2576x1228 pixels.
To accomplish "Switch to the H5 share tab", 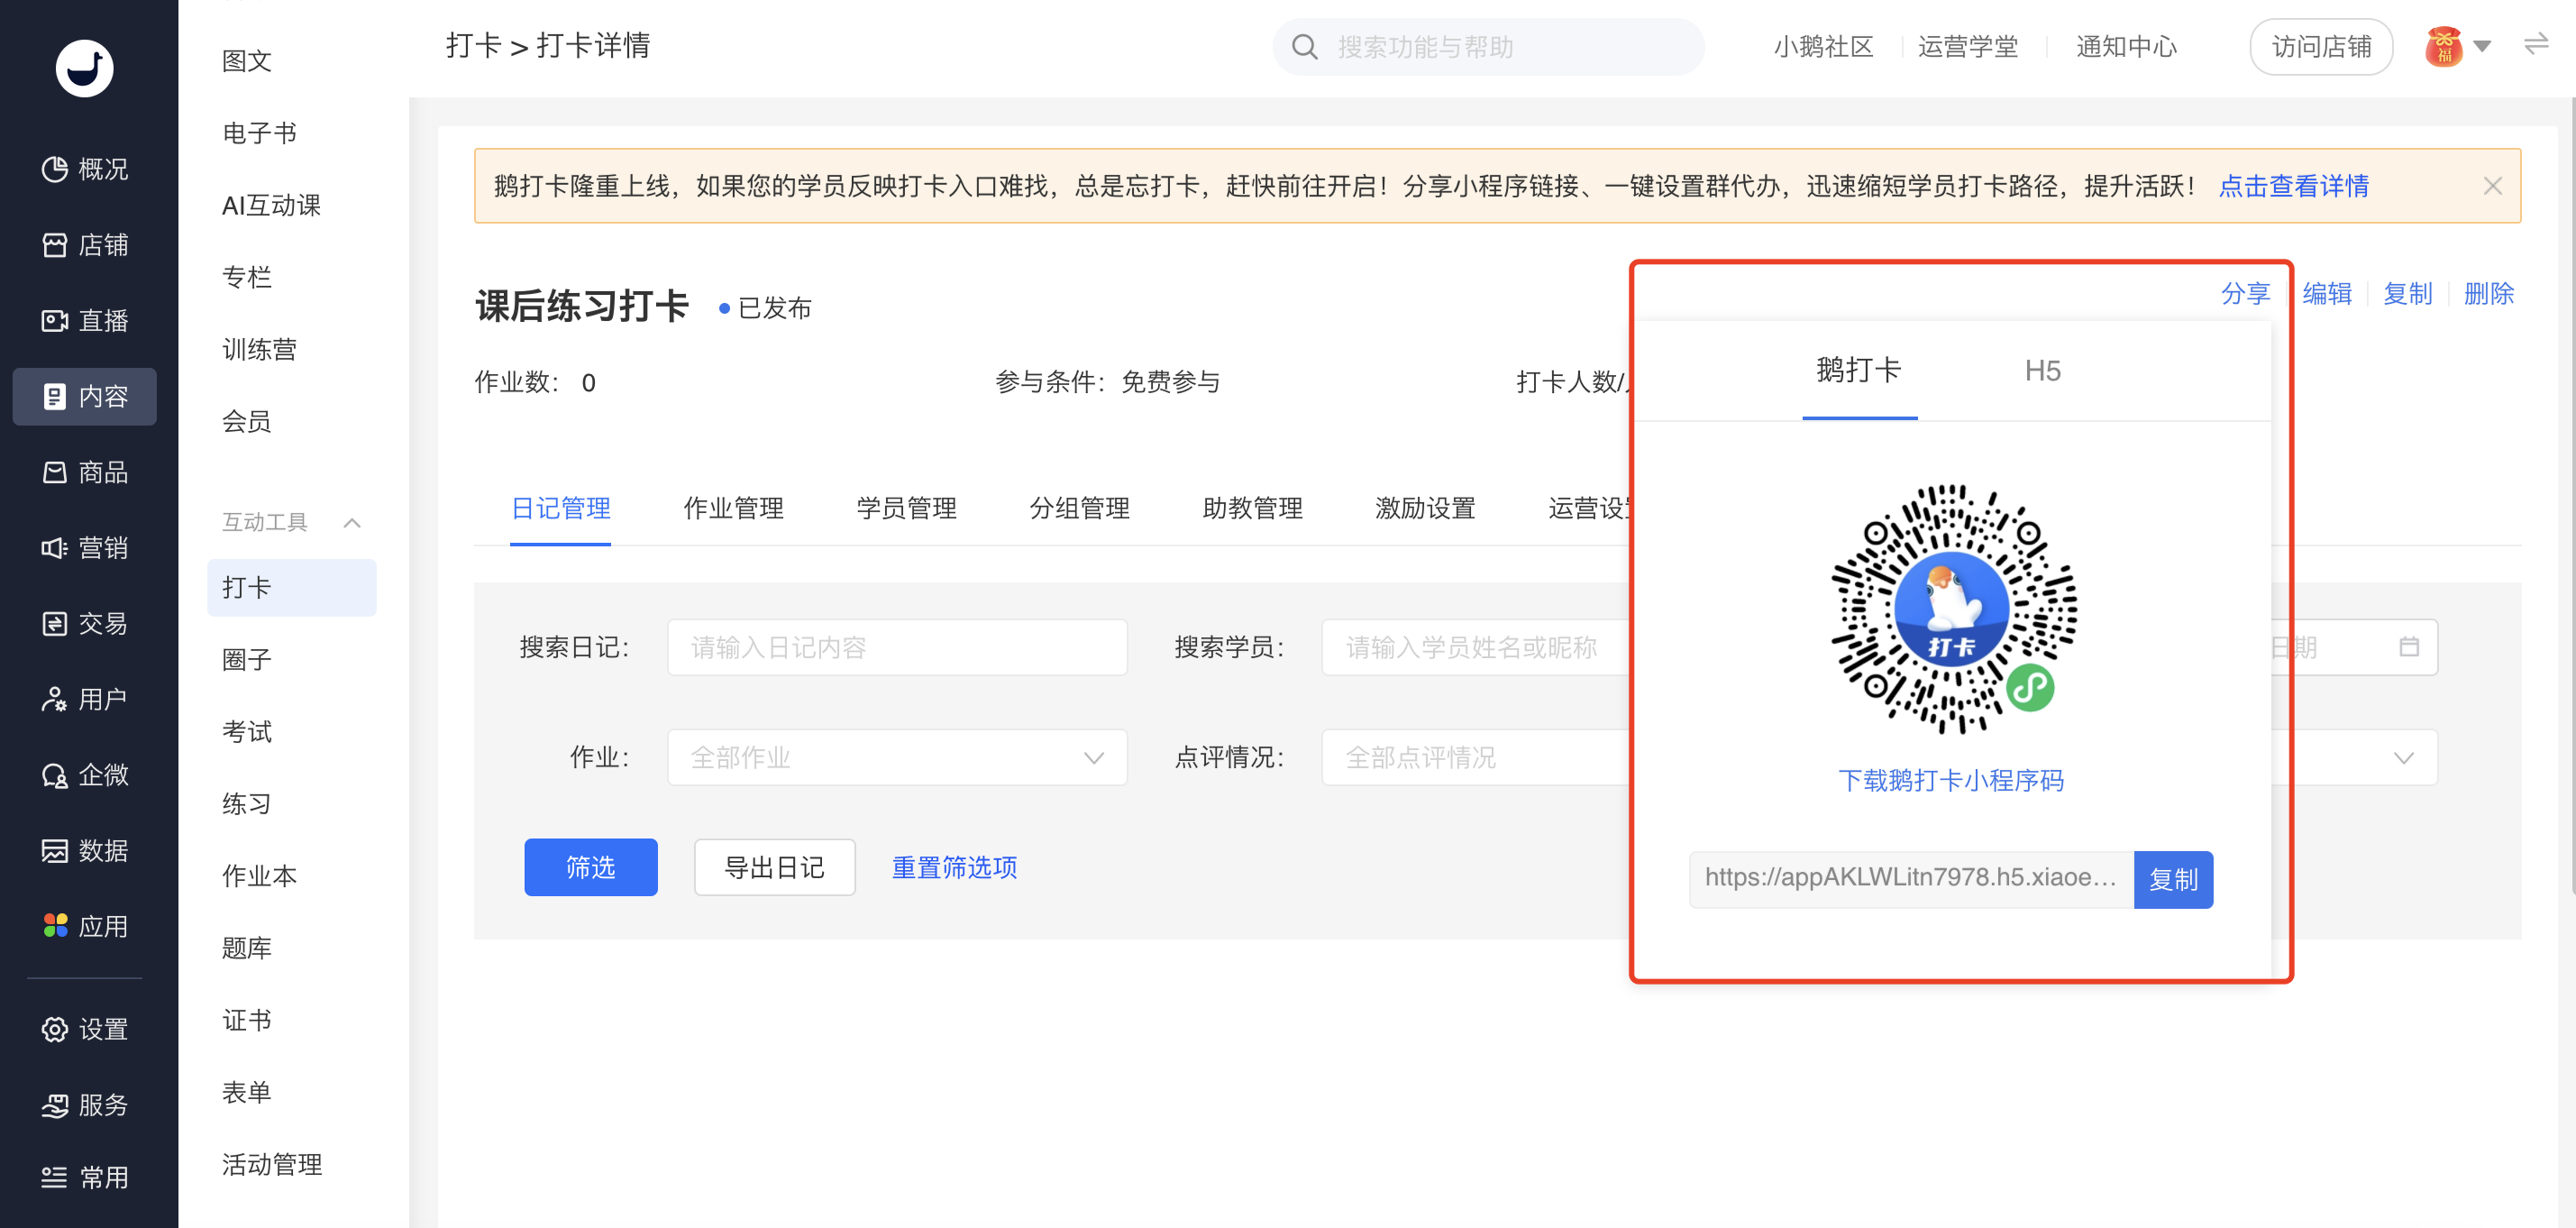I will 2042,371.
